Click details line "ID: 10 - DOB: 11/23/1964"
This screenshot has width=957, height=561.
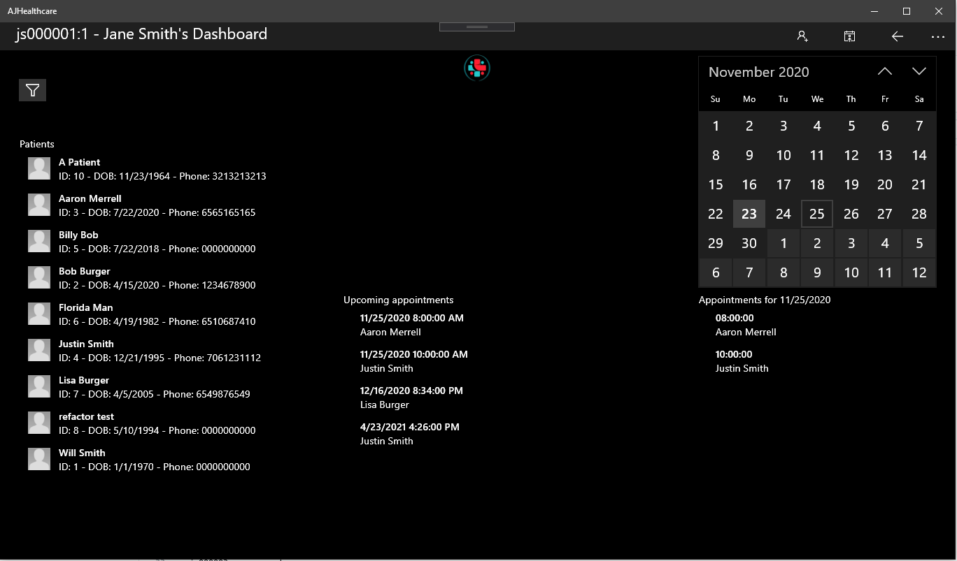tap(114, 176)
